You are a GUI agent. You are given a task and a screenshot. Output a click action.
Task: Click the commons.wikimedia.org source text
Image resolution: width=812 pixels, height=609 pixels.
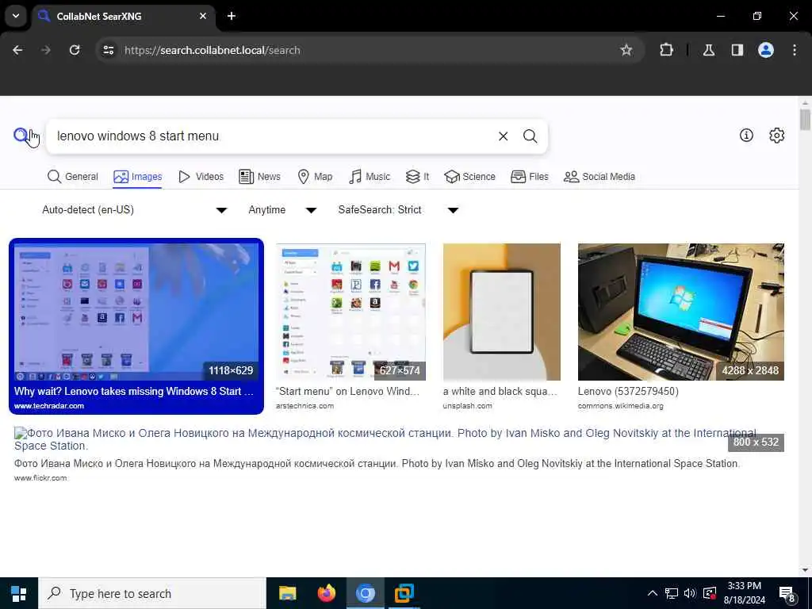coord(620,406)
